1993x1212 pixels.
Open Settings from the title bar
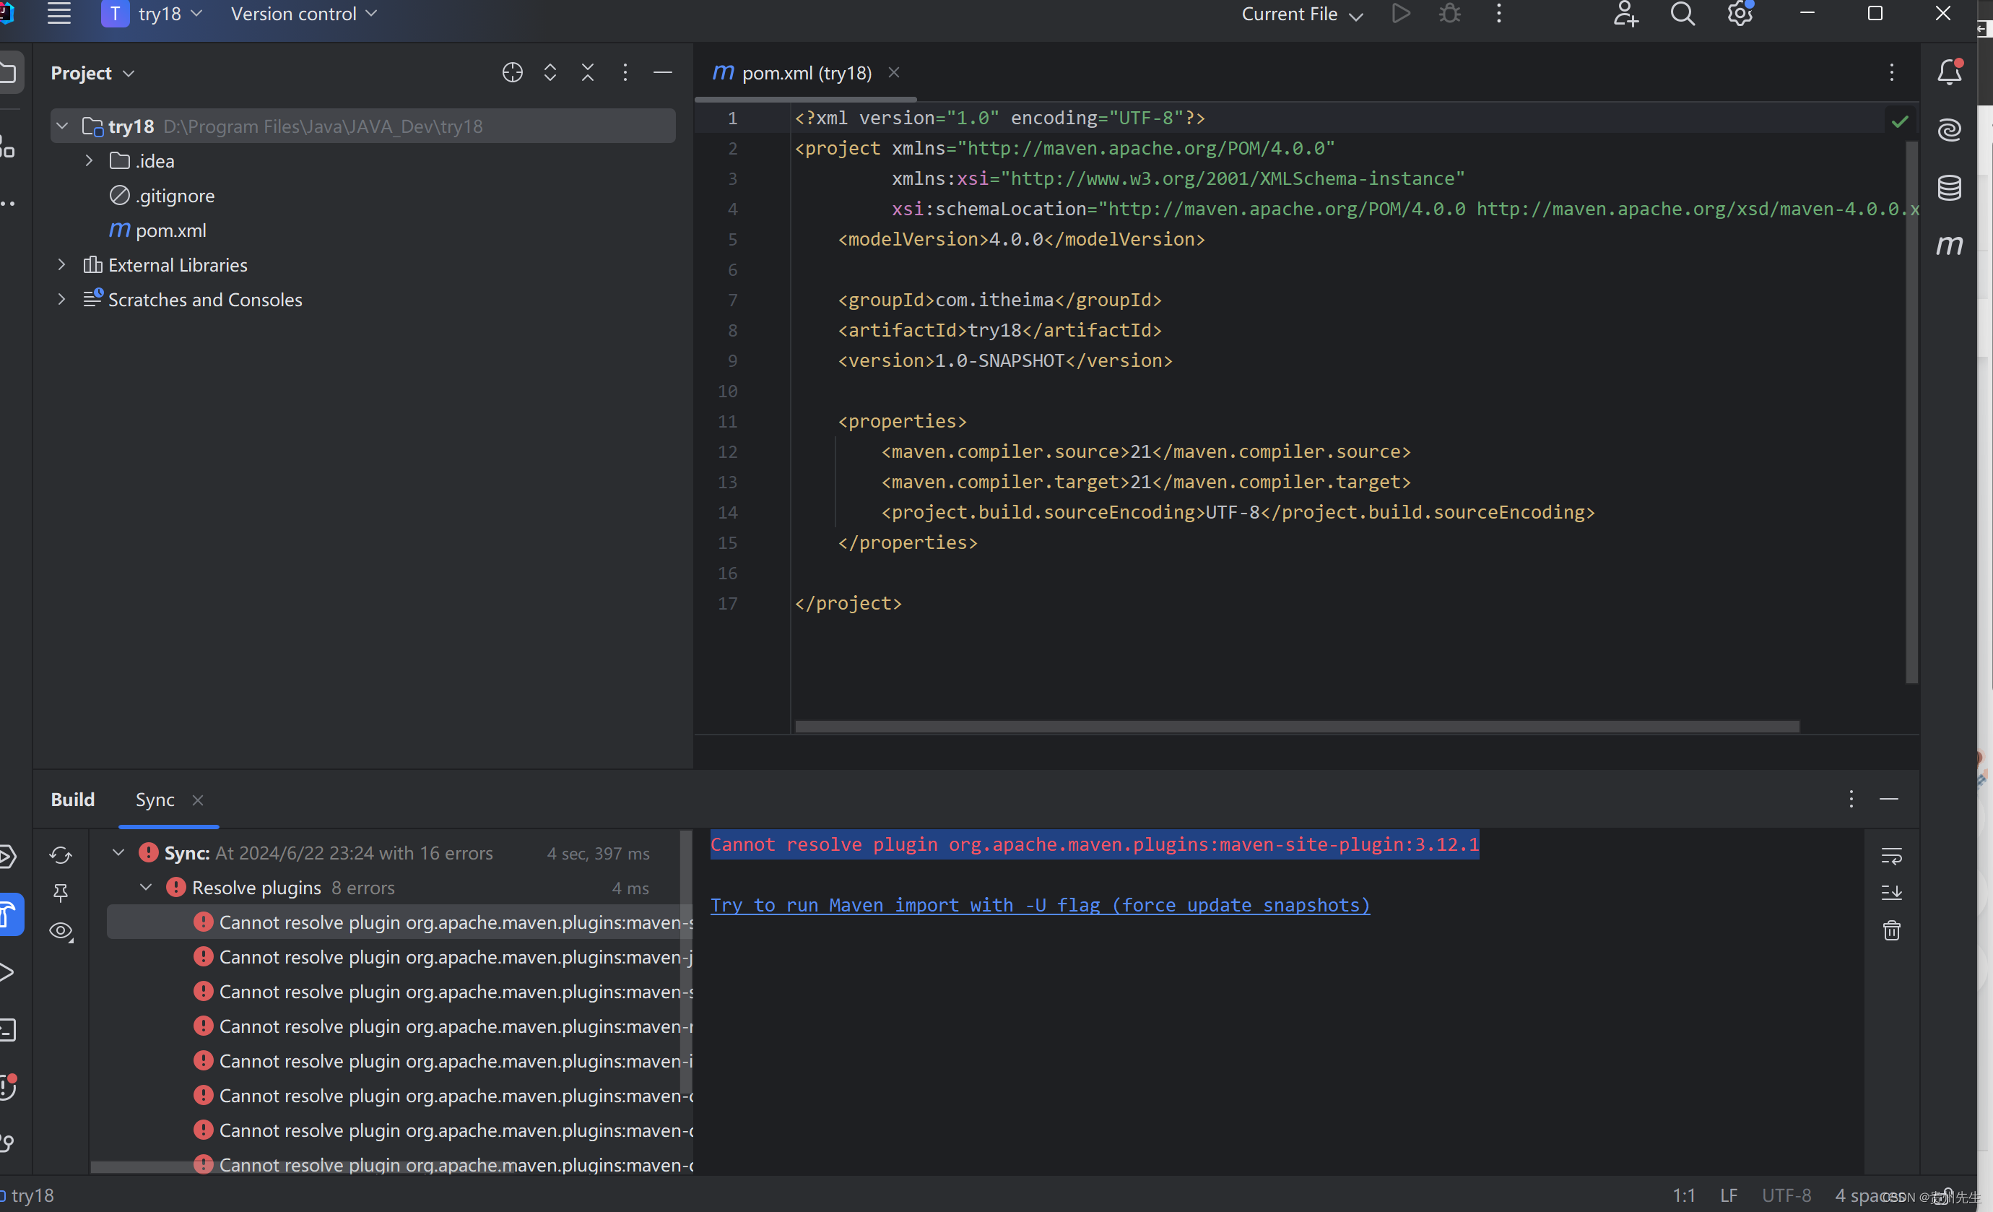(1740, 14)
